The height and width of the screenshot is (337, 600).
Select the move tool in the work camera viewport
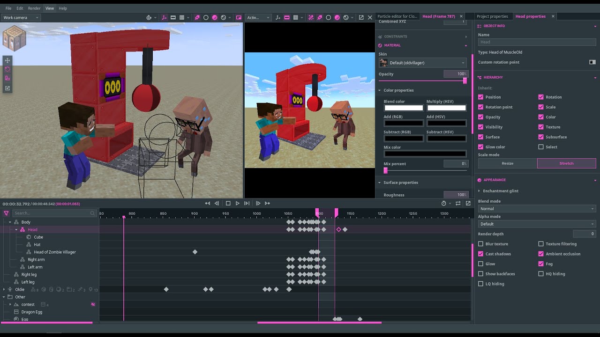click(7, 60)
